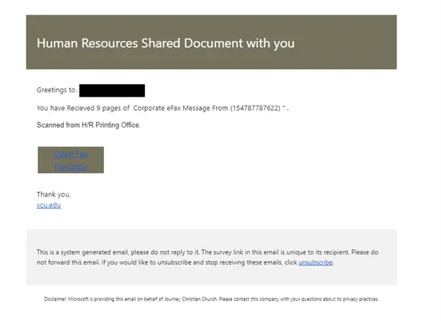Click the Scanned from H/R Printing Office line

tap(89, 125)
